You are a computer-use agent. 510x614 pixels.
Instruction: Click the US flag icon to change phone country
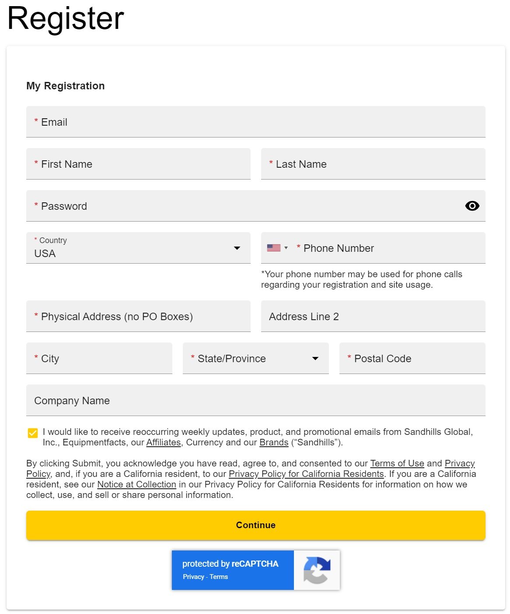point(273,247)
